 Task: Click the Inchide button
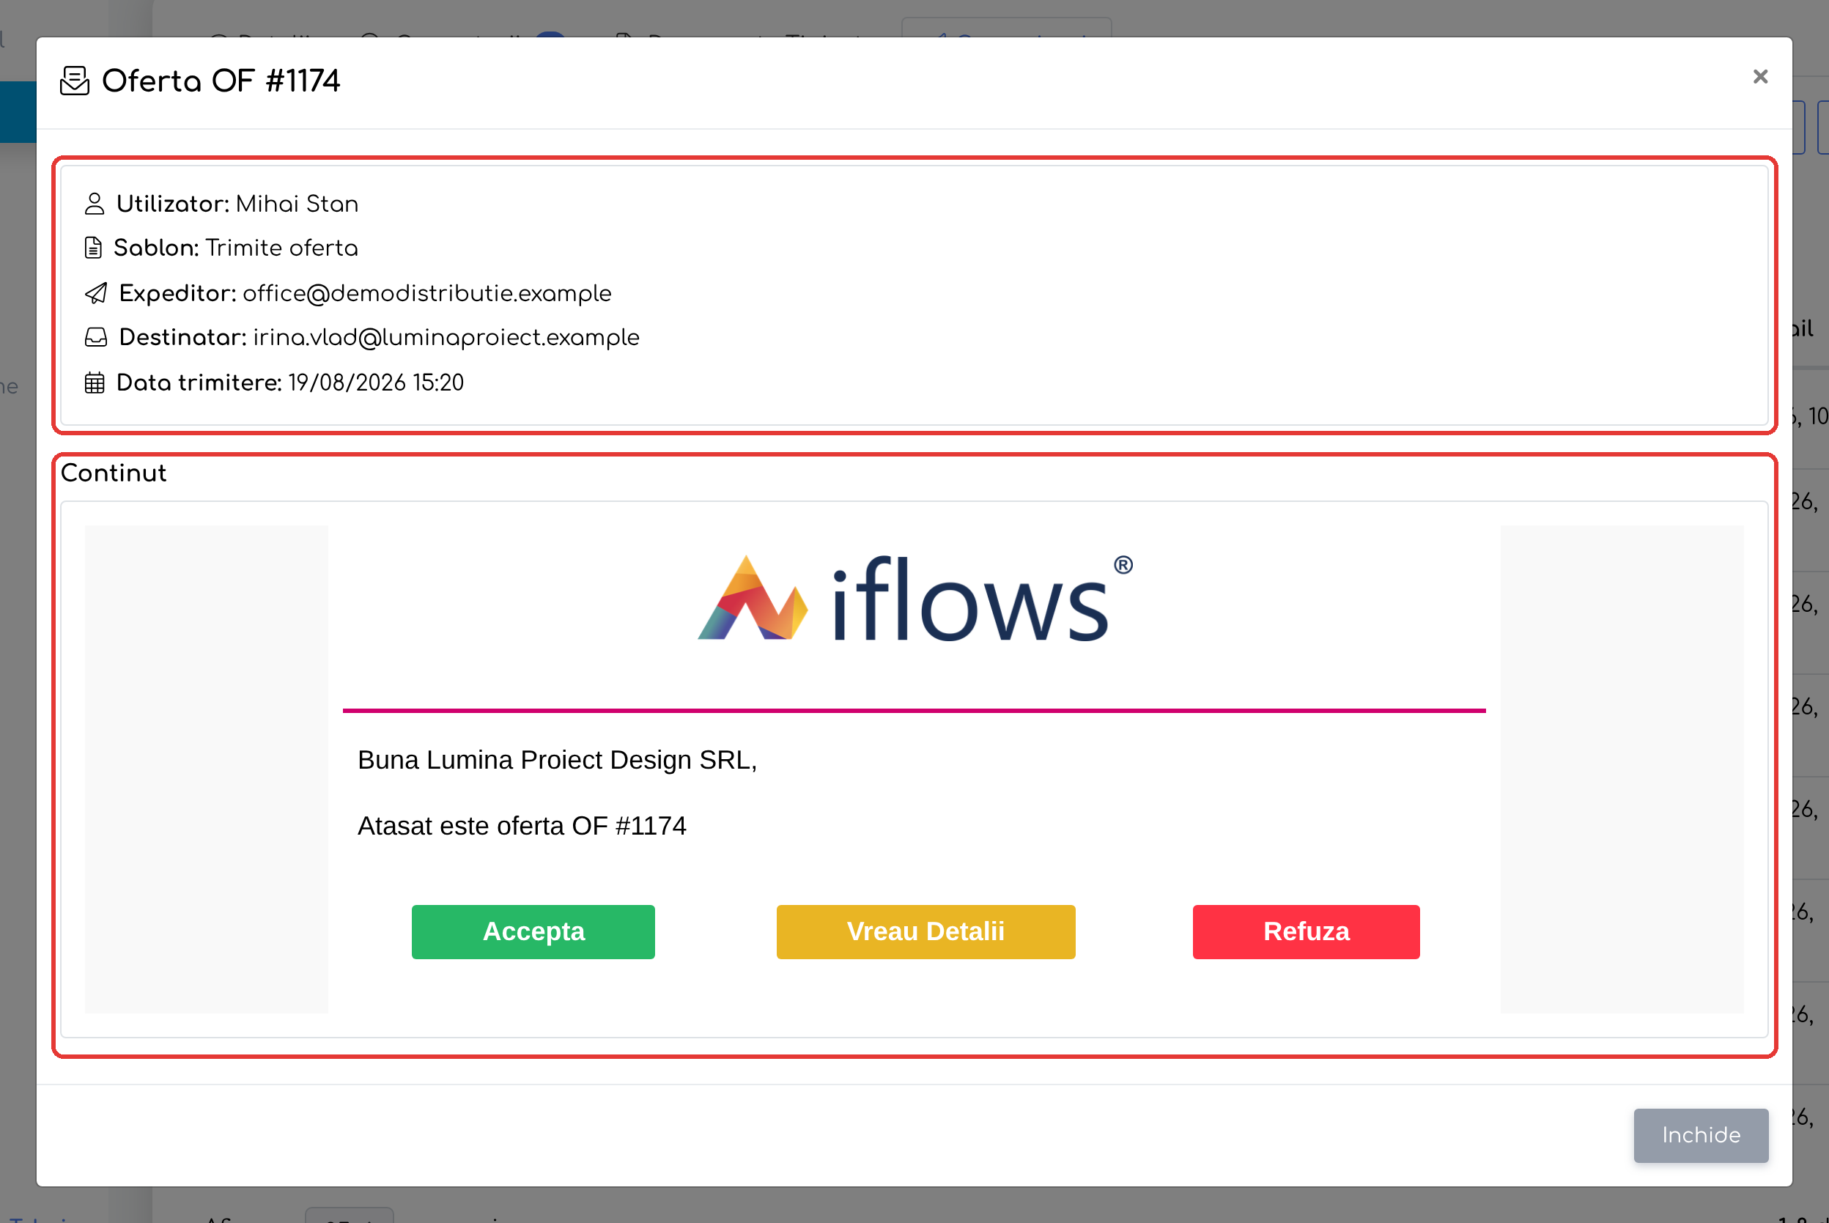coord(1700,1135)
